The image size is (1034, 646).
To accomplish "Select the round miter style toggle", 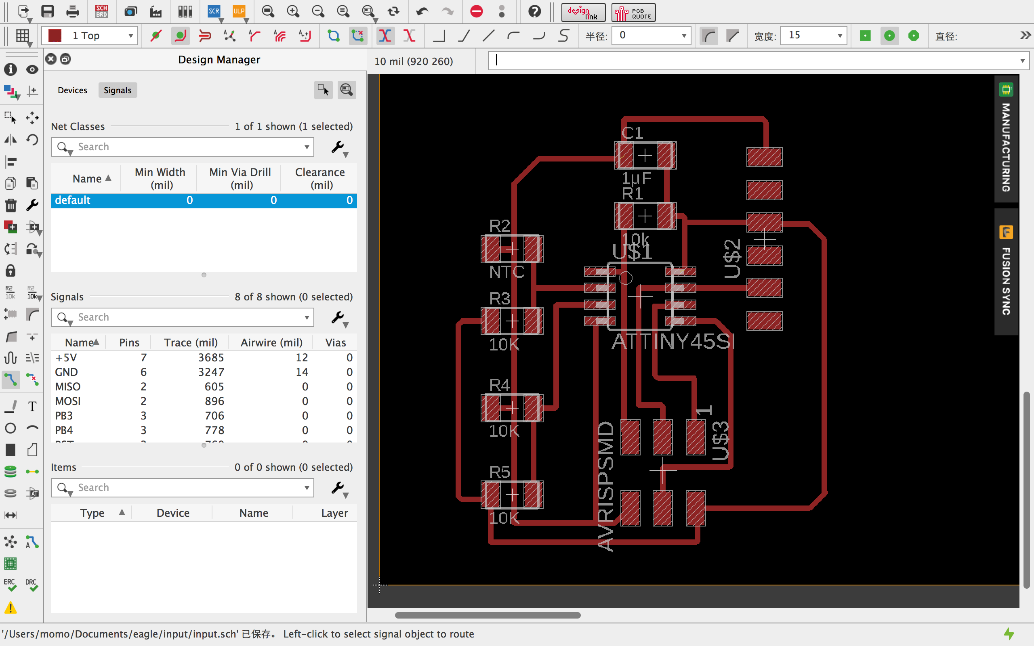I will pos(708,36).
